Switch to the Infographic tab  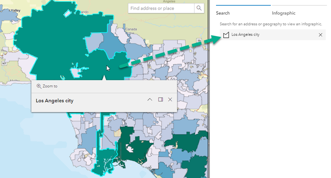[x=284, y=13]
